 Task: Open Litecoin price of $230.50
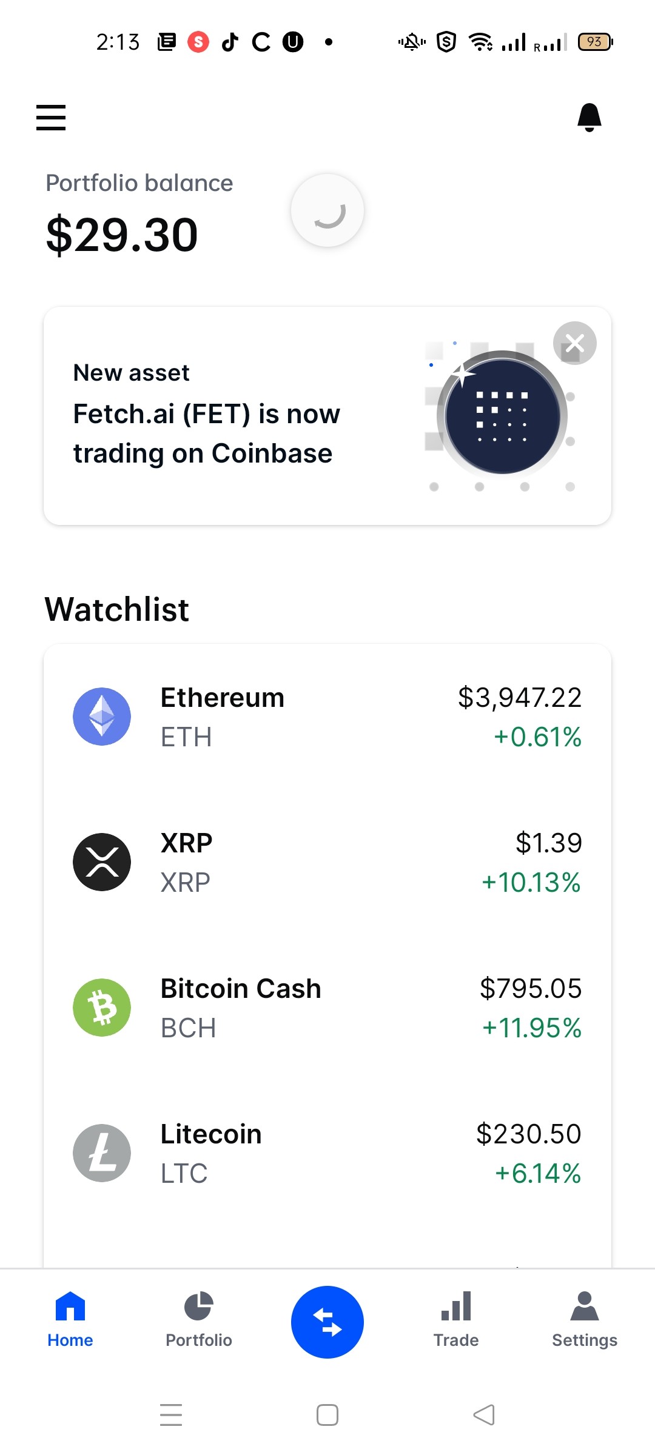[529, 1134]
